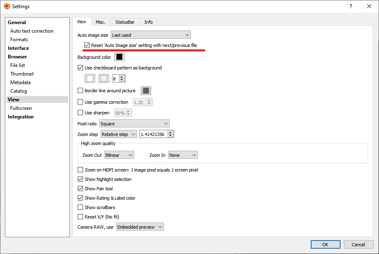Enable Use sharpen checkbox

(x=80, y=113)
